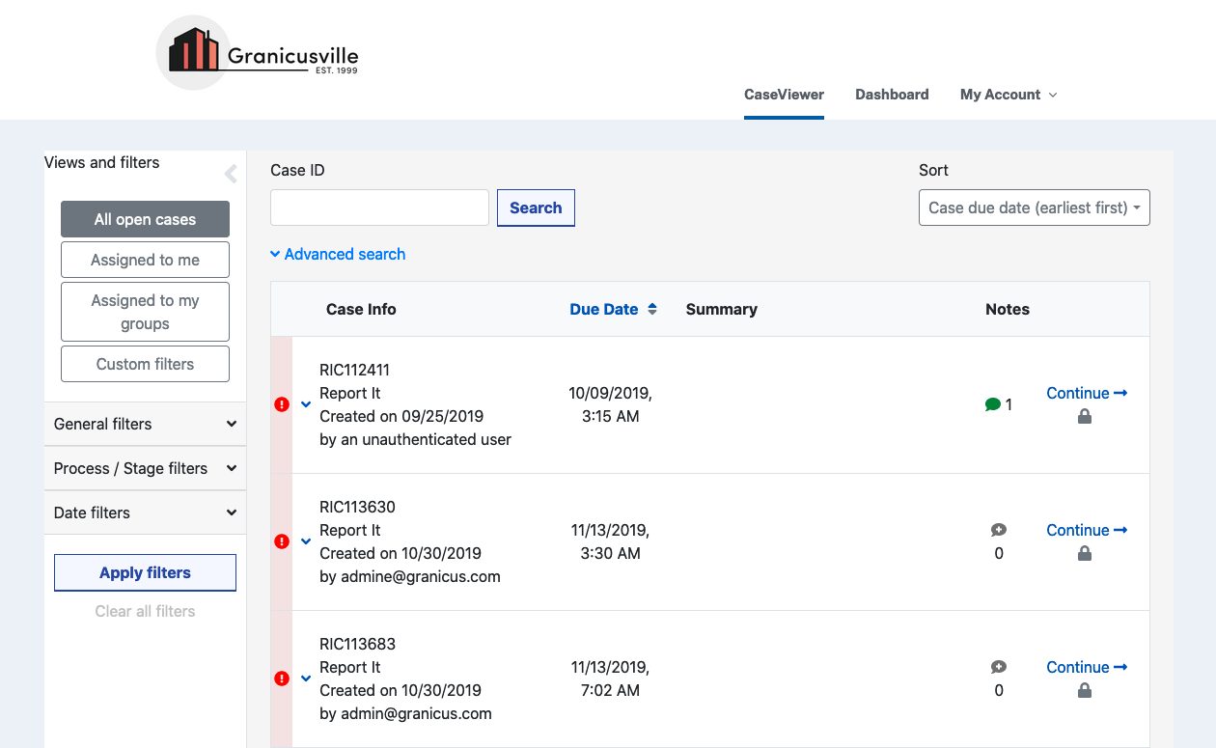
Task: Expand the Date filters section
Action: tap(145, 513)
